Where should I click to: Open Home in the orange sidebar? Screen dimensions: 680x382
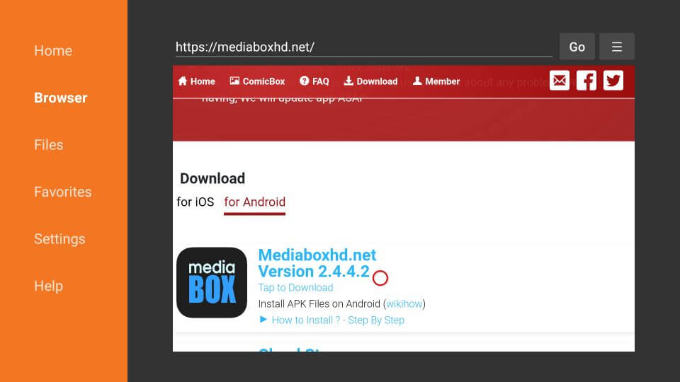53,51
